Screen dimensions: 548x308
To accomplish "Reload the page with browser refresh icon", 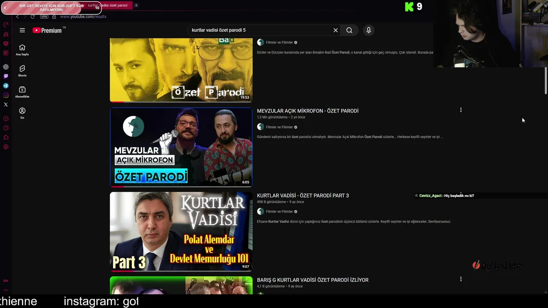I will tap(33, 17).
